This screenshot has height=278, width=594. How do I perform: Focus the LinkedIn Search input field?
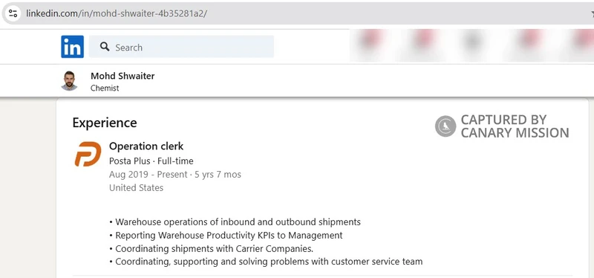click(181, 47)
